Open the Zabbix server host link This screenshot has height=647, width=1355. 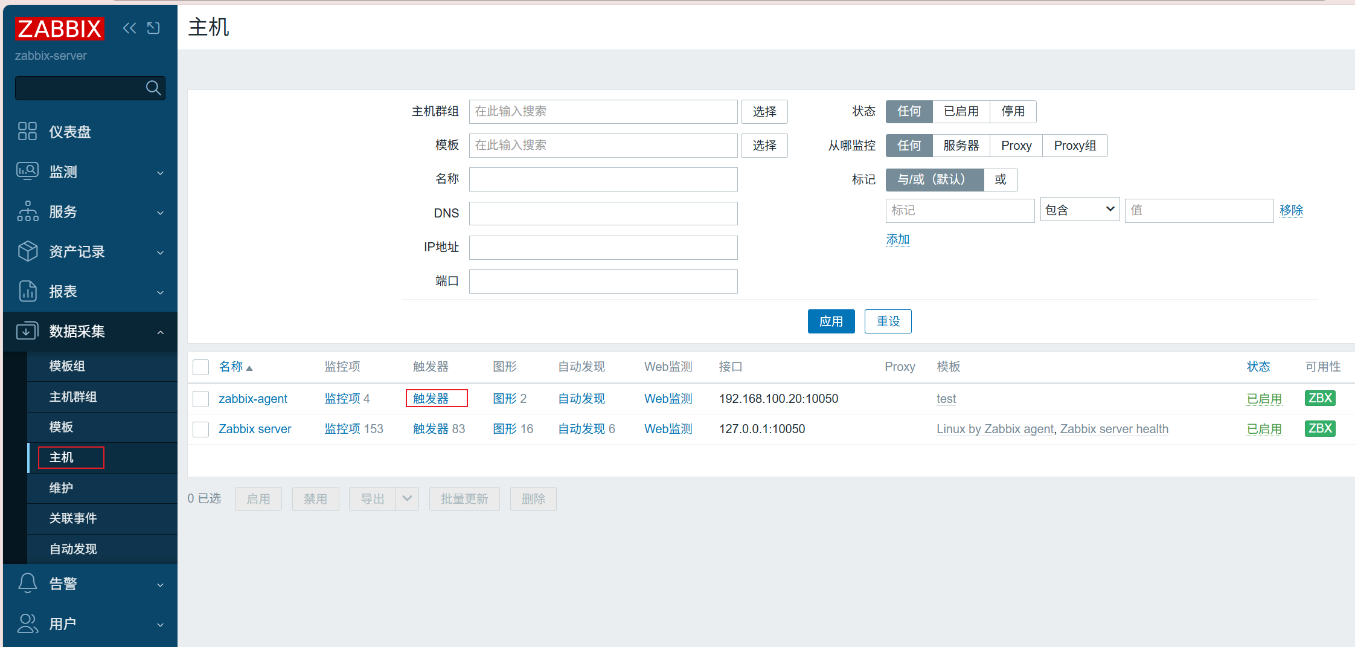point(255,429)
